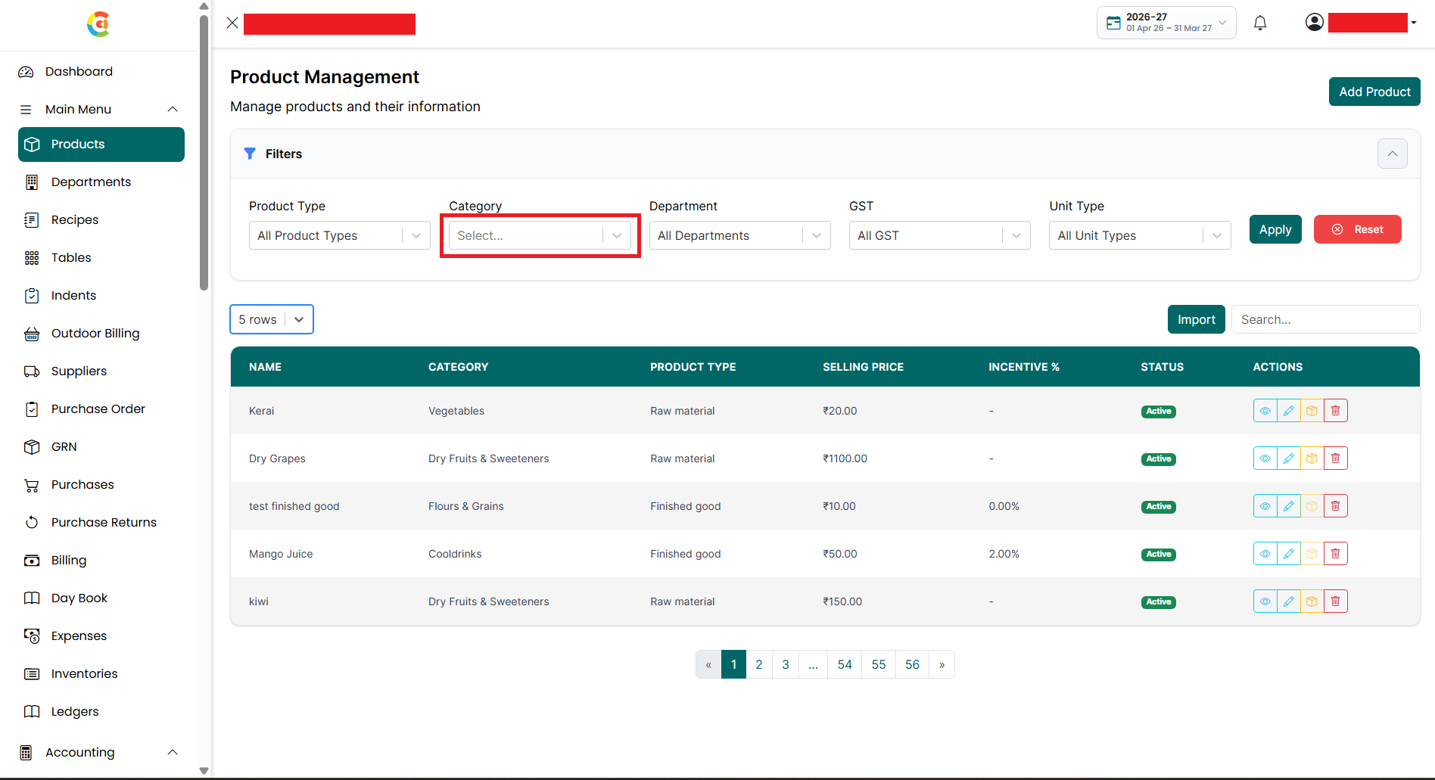
Task: Collapse the Main Menu section
Action: (173, 109)
